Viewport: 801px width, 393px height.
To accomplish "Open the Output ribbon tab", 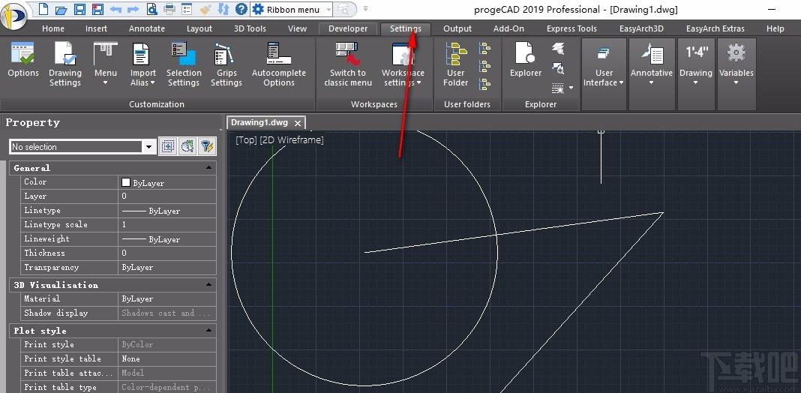I will coord(457,28).
